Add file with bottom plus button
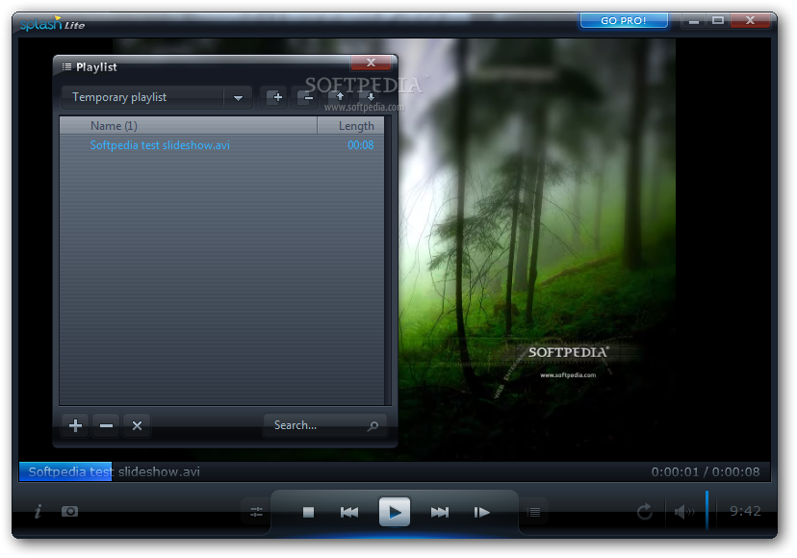 point(75,425)
